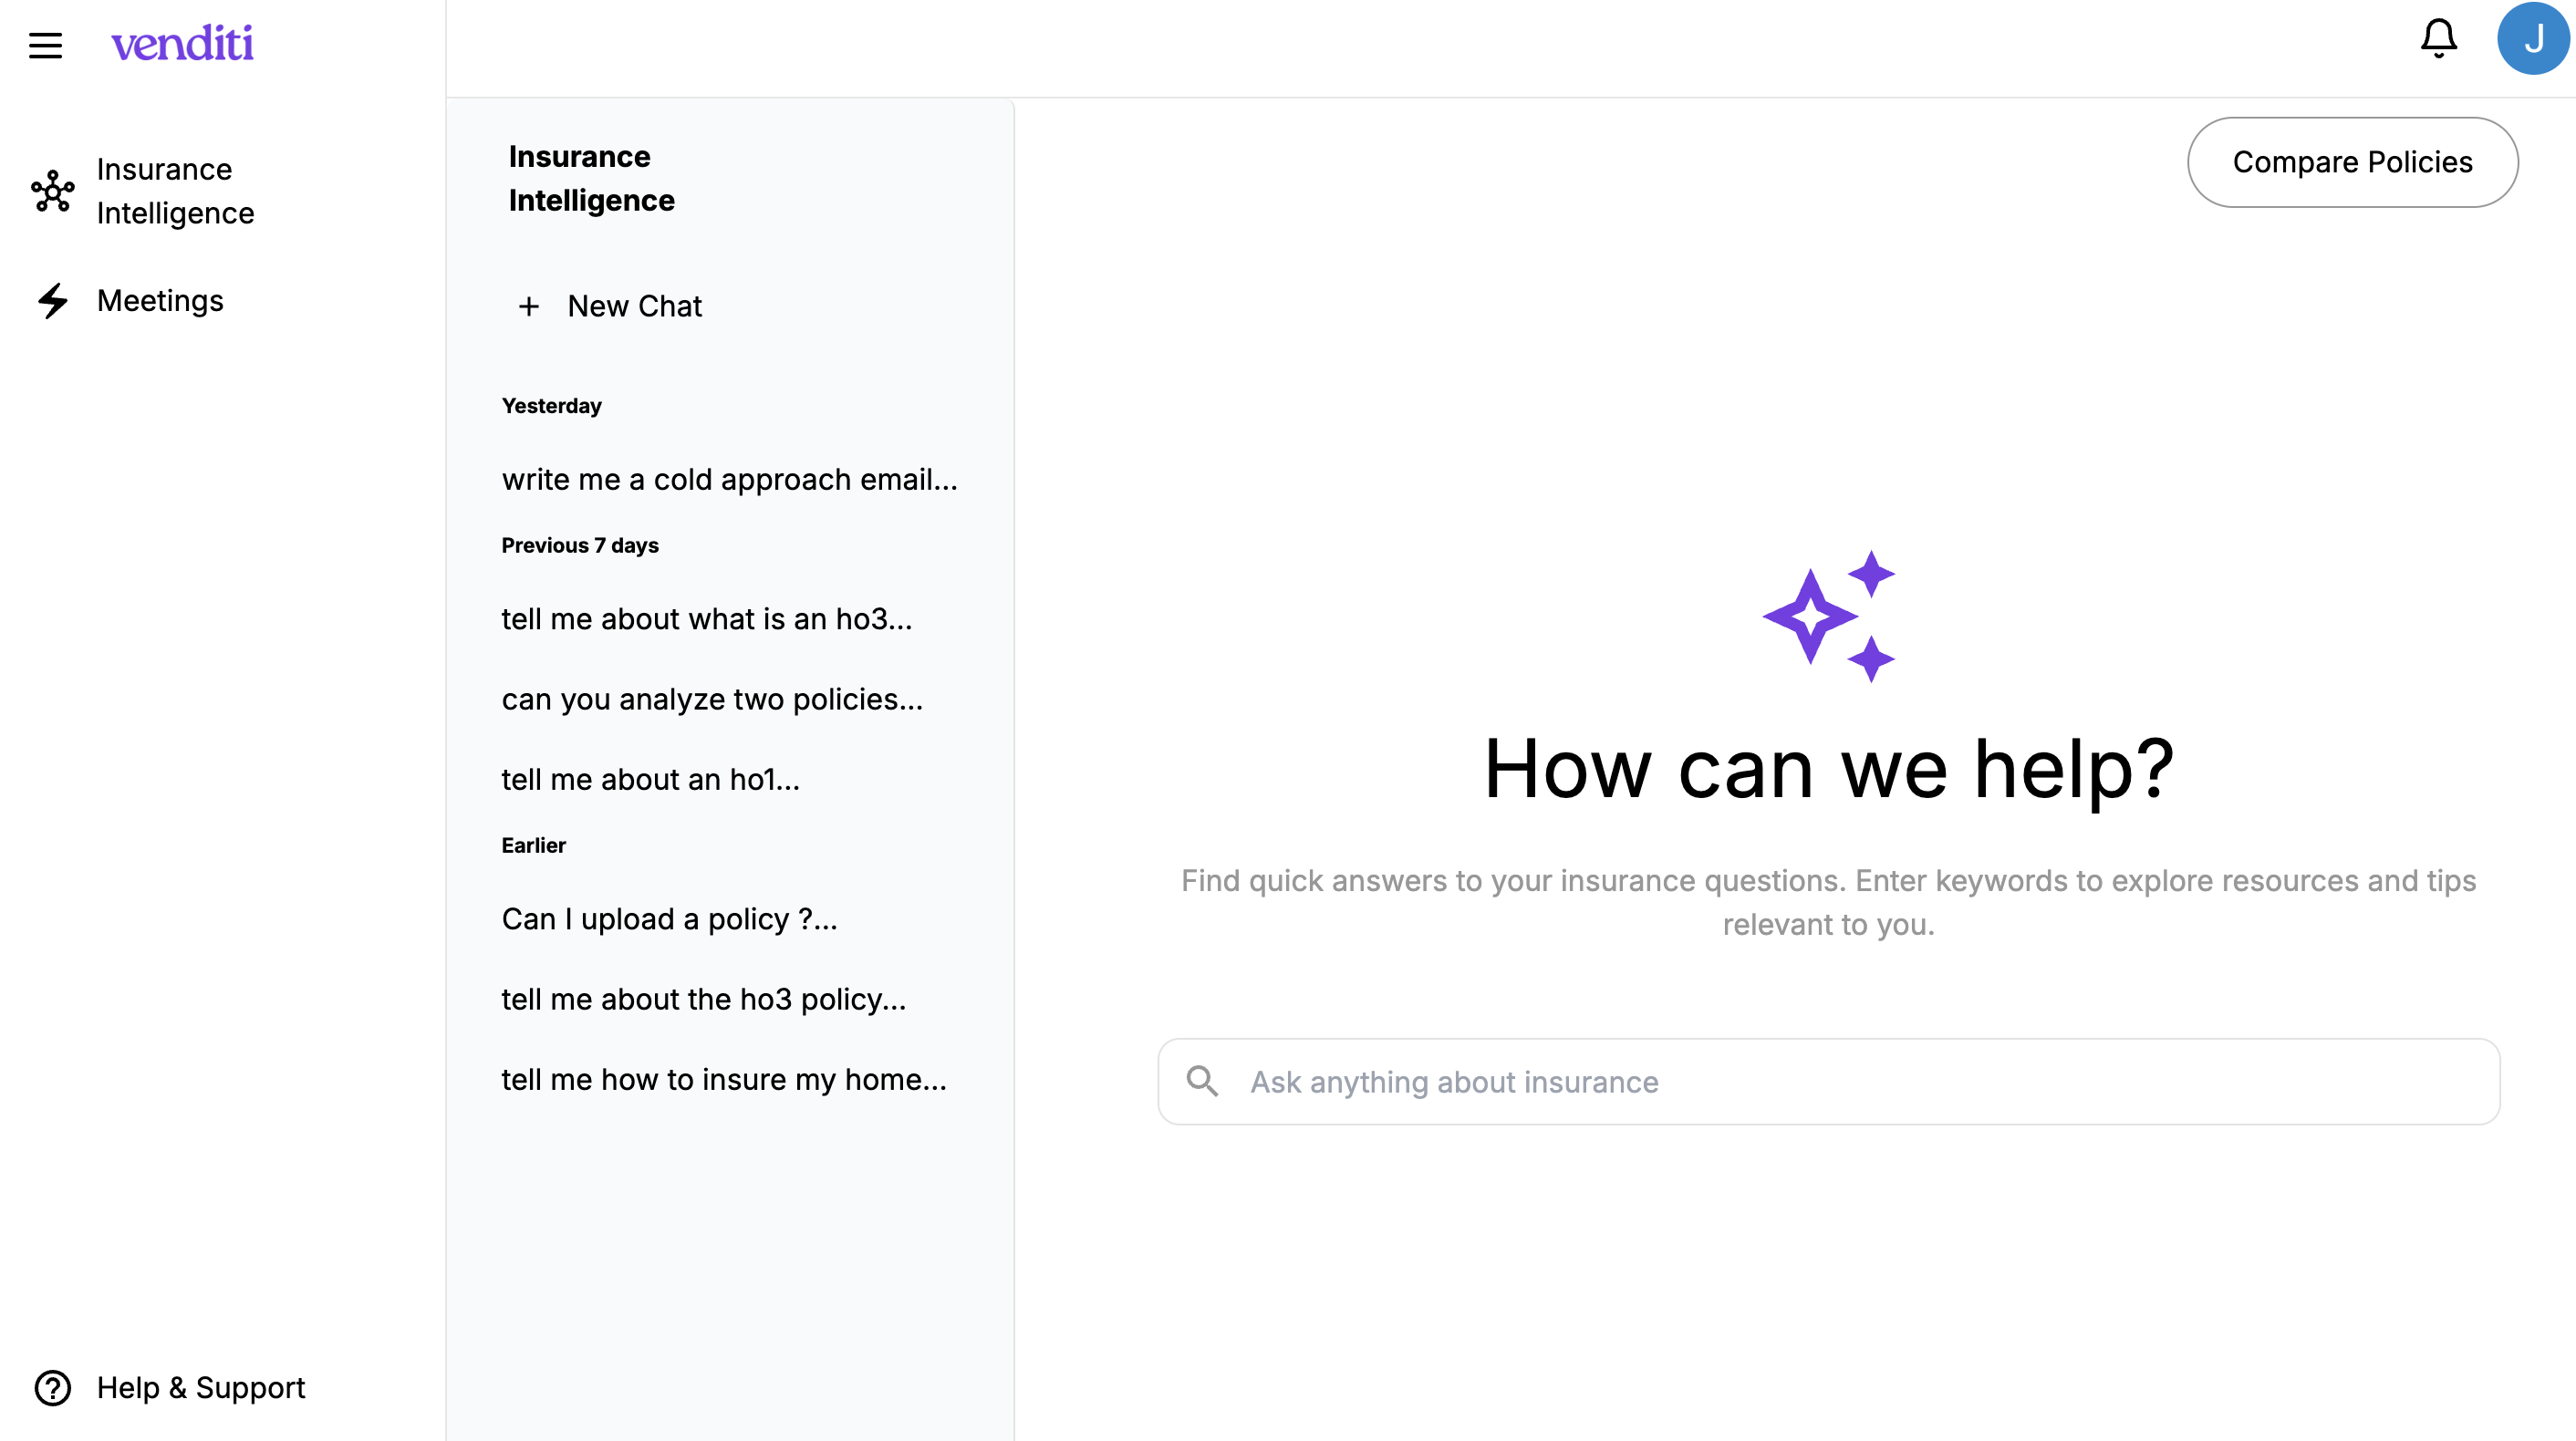
Task: Open the cold approach email chat
Action: click(729, 480)
